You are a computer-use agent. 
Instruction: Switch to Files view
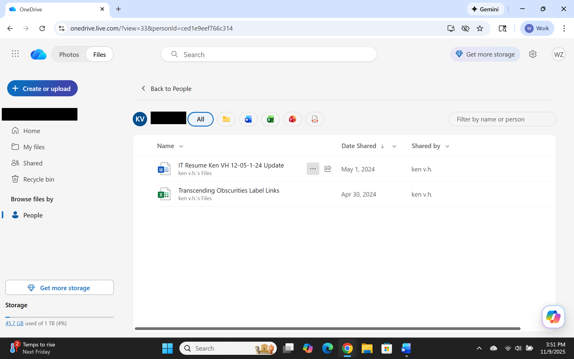point(99,54)
